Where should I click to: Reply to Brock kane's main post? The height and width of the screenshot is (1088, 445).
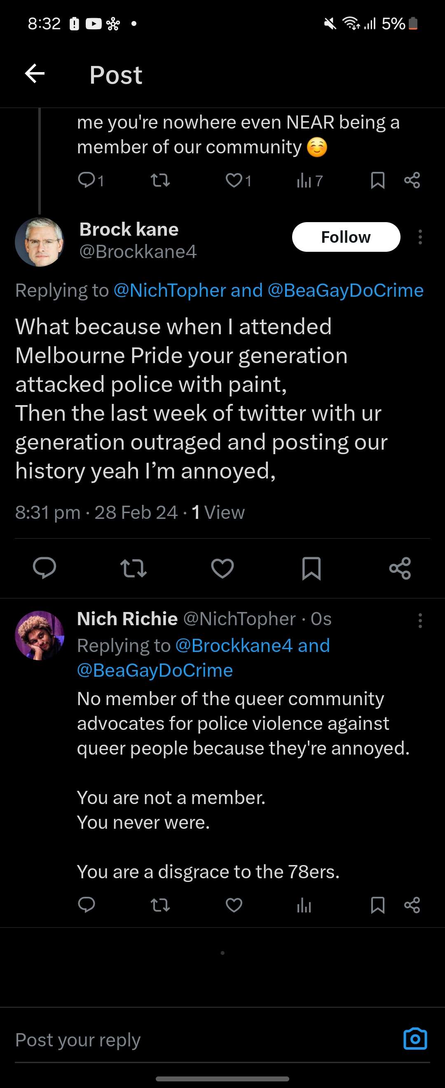[44, 568]
